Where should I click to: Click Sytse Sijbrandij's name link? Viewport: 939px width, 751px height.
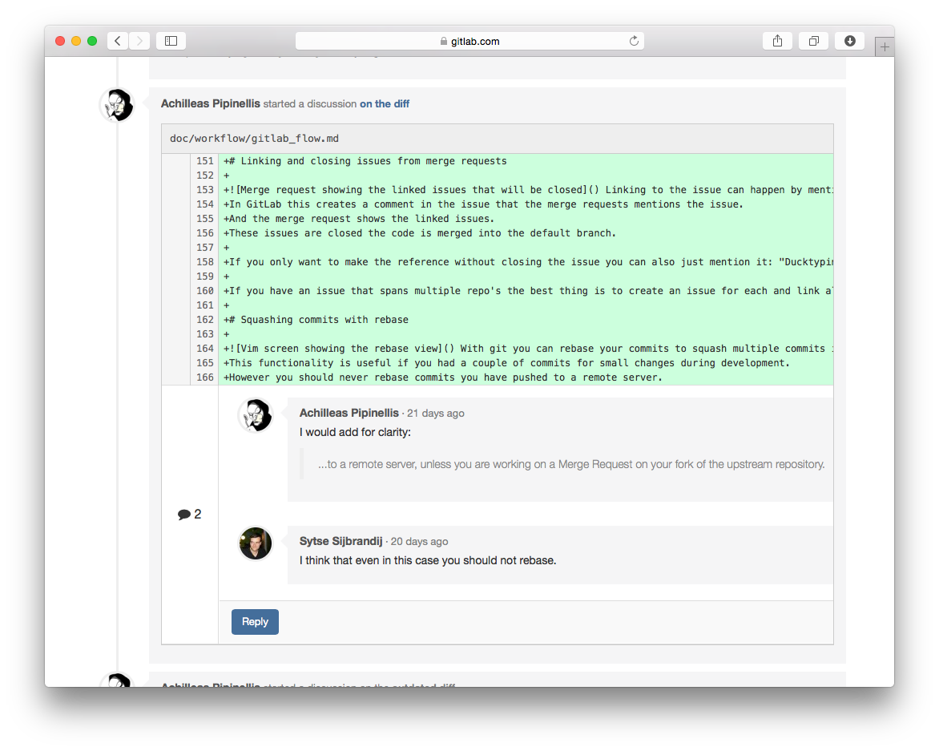click(x=340, y=541)
